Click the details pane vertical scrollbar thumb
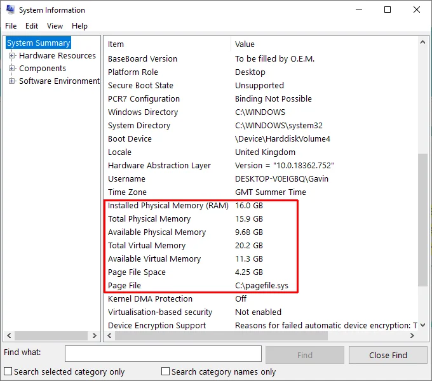 (422, 220)
